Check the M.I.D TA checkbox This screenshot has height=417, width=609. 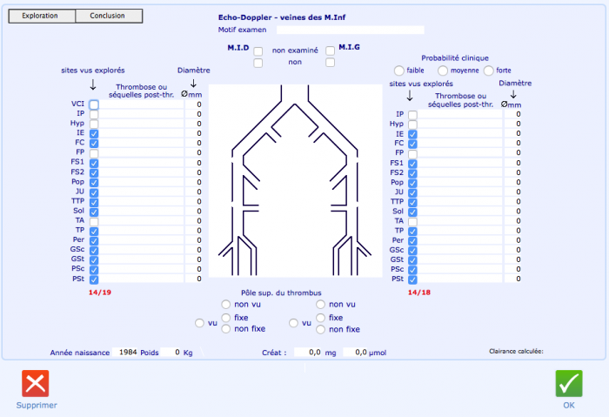[x=94, y=221]
